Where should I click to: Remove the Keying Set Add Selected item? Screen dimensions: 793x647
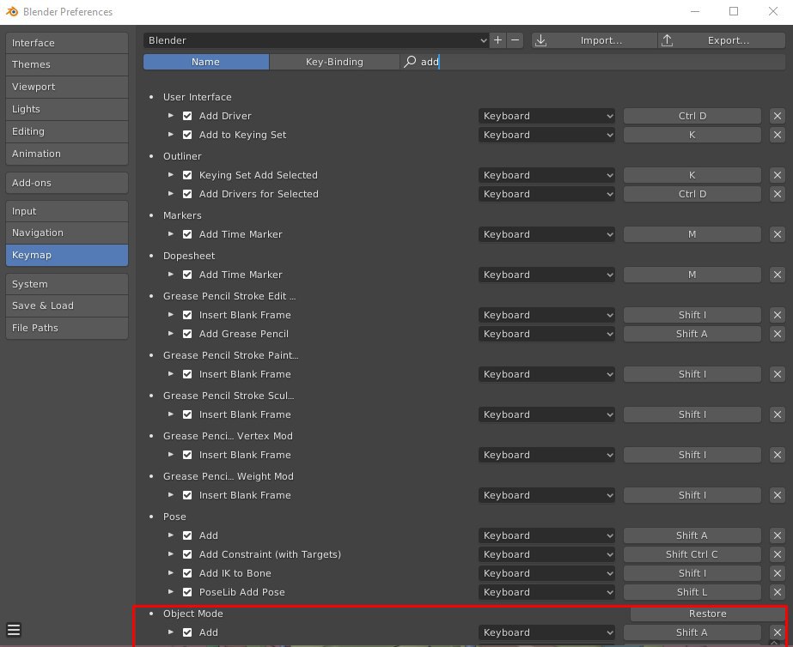(x=778, y=175)
